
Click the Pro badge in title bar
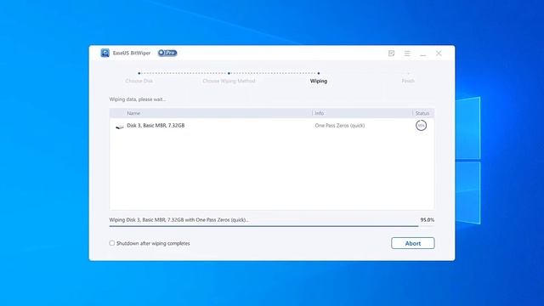(x=167, y=53)
